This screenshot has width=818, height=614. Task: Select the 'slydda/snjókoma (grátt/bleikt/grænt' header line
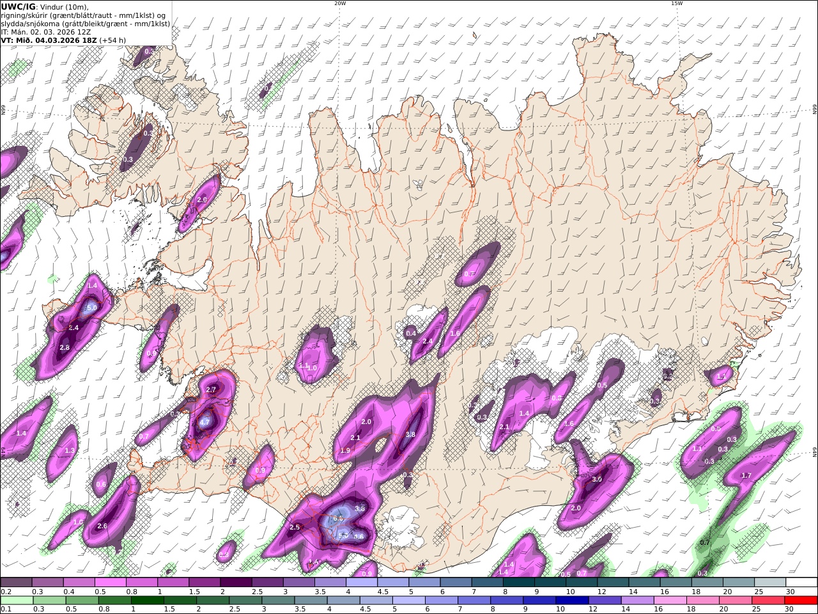tap(86, 23)
